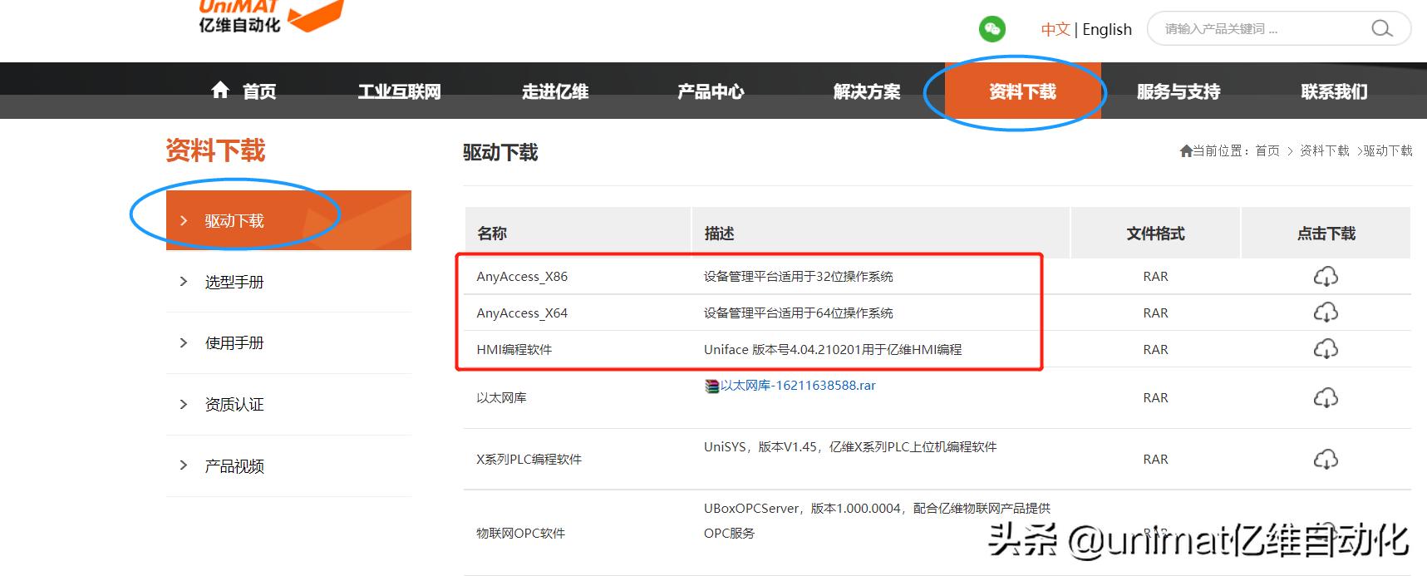Click the chevron beside 使用手册

click(x=184, y=342)
